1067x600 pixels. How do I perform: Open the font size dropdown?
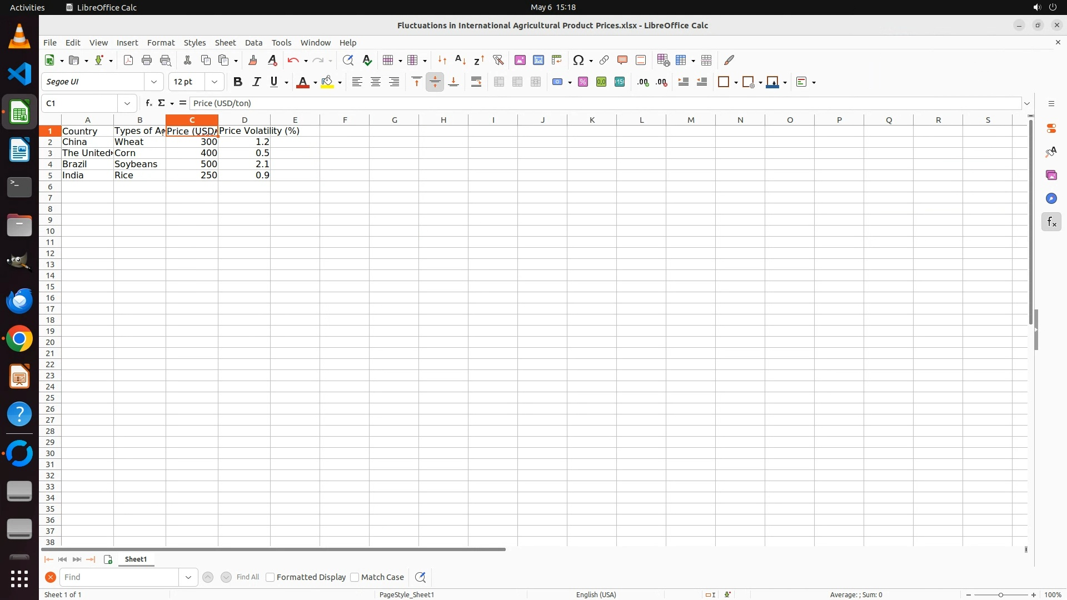click(215, 82)
